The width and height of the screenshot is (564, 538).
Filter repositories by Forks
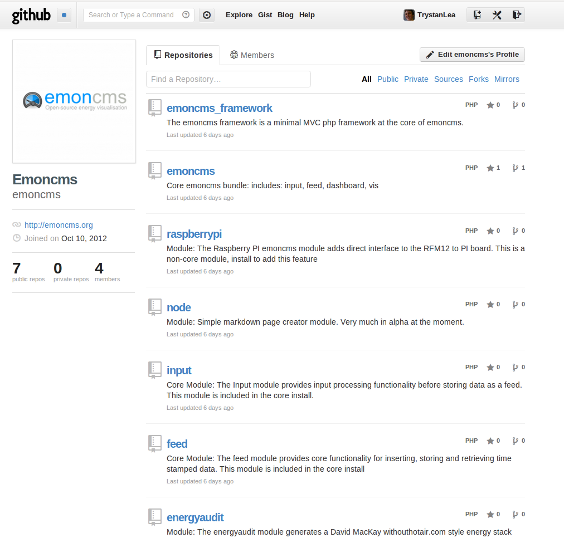478,79
